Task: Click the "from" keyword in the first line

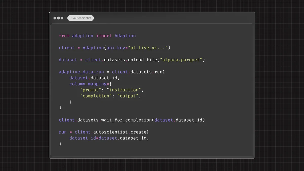Action: coord(64,36)
